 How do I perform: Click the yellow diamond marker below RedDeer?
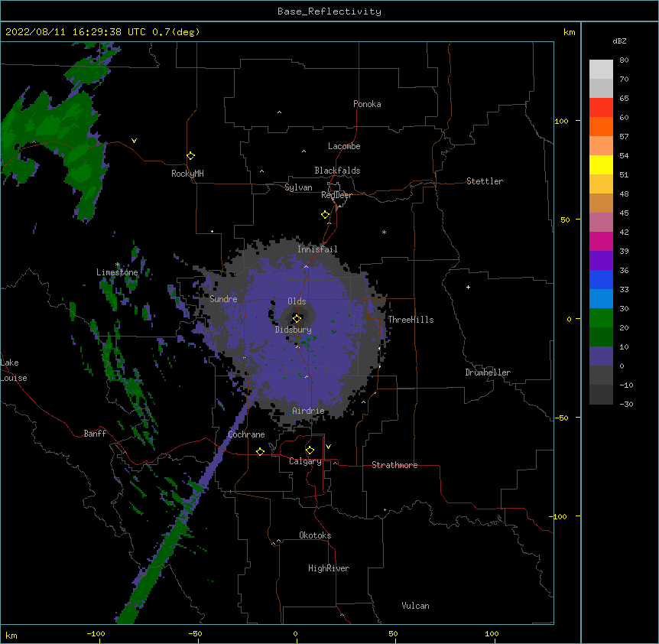(x=325, y=215)
